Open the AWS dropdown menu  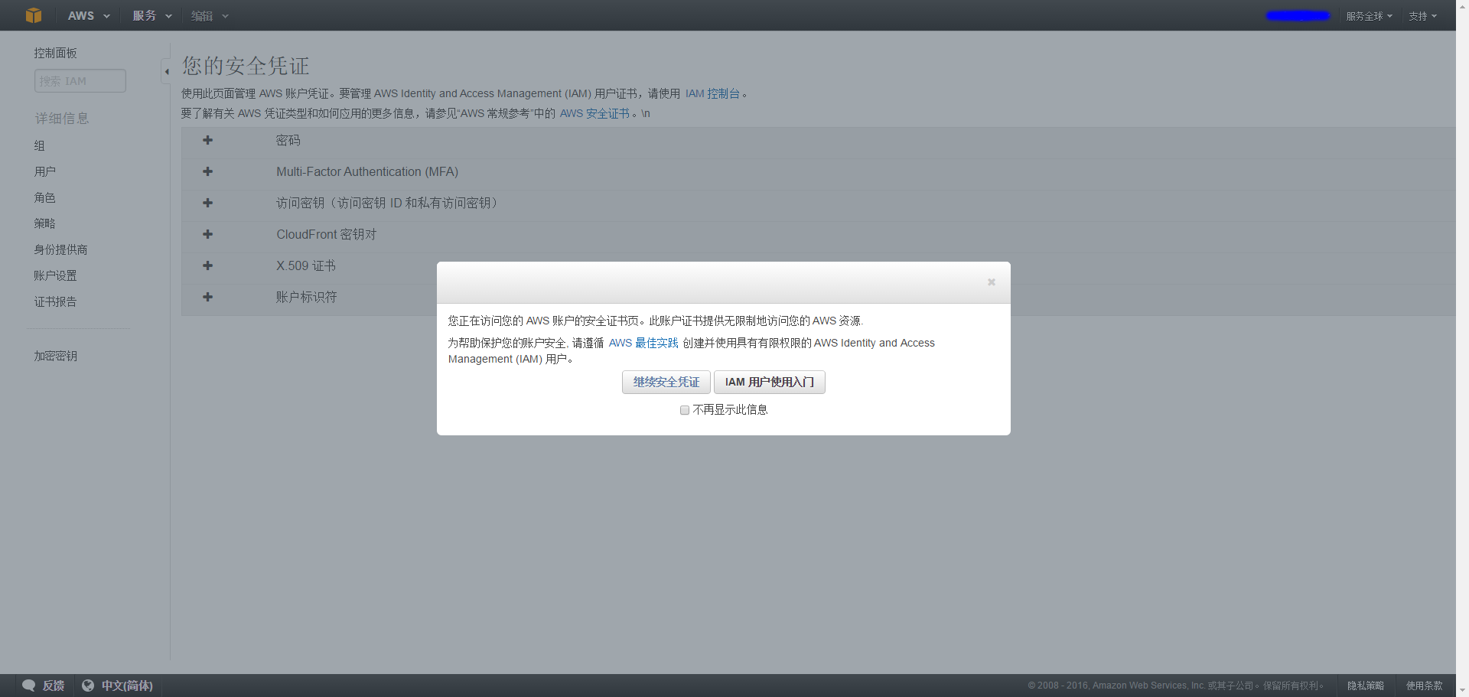(89, 15)
